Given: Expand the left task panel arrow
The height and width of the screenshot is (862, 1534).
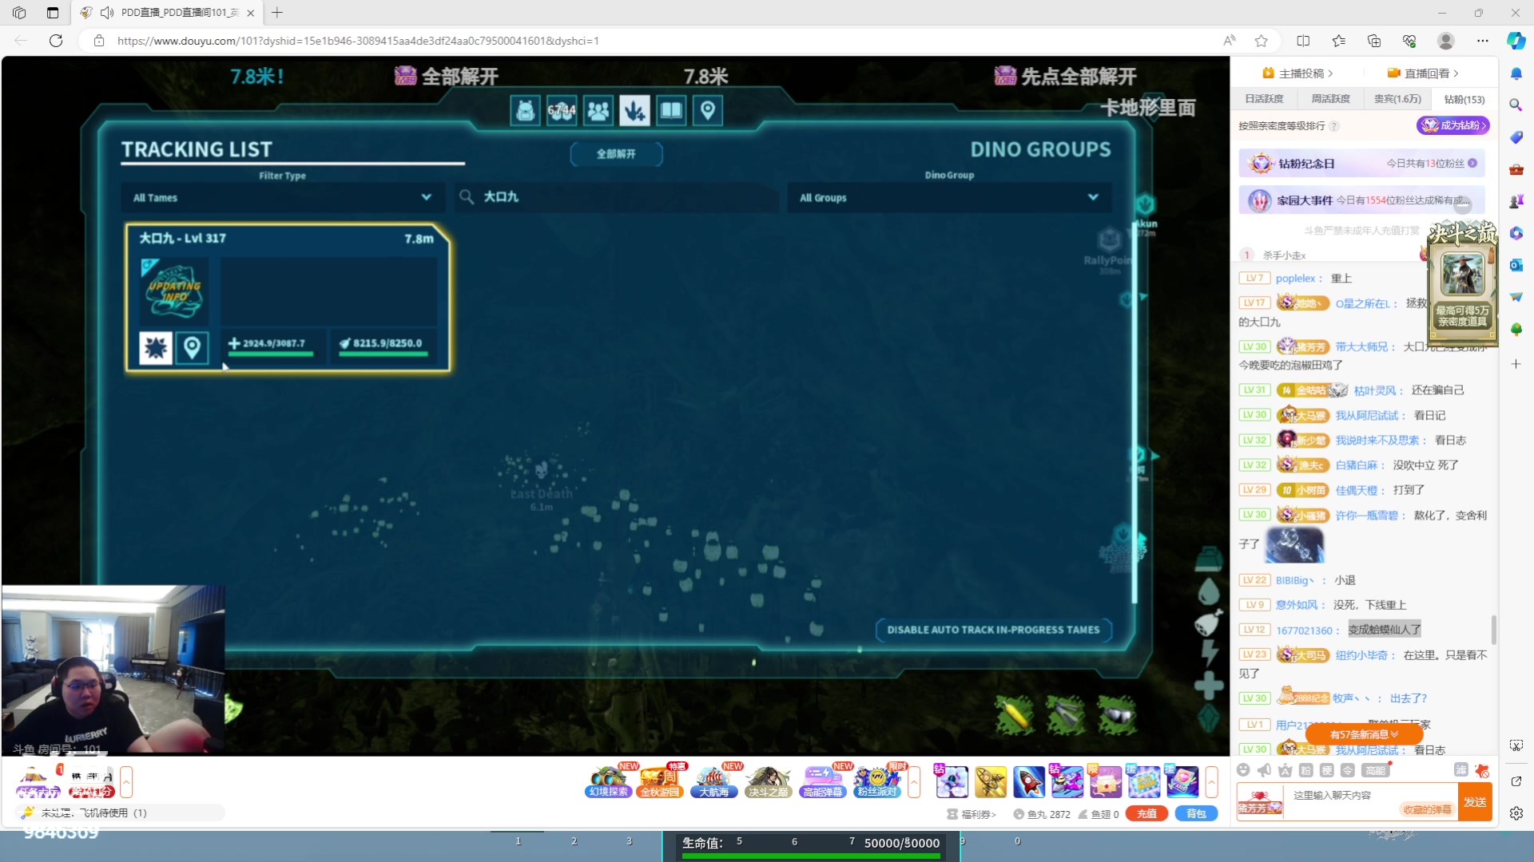Looking at the screenshot, I should [126, 782].
